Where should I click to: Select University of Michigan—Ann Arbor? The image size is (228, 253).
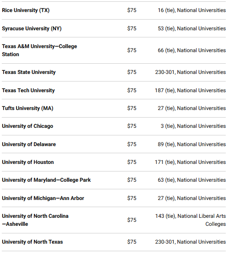(43, 198)
